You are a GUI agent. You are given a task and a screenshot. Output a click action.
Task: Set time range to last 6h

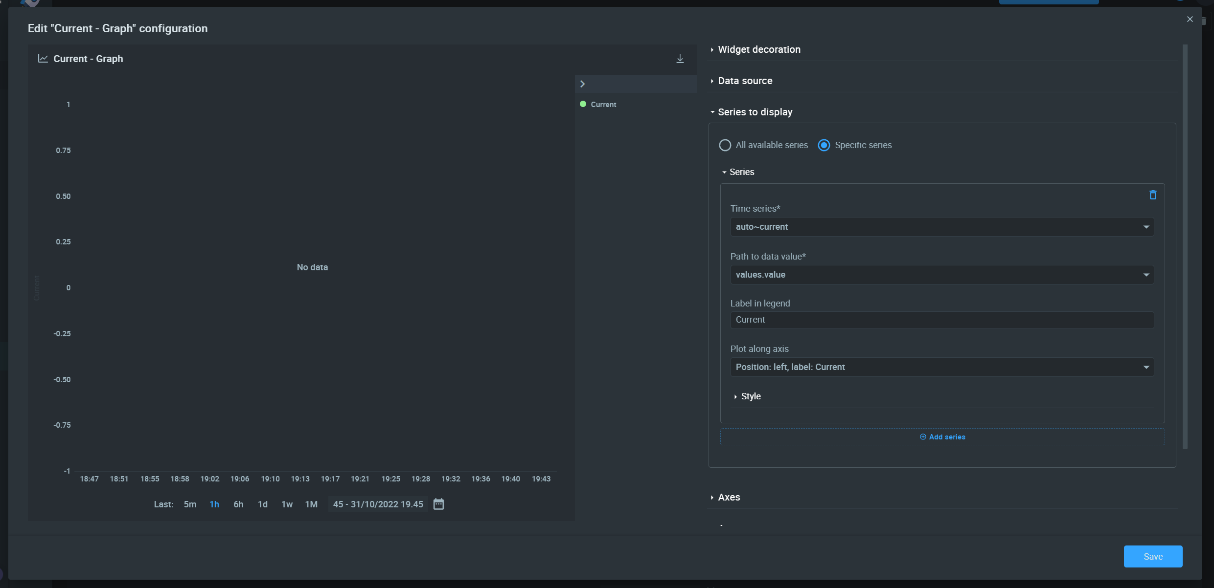(238, 504)
